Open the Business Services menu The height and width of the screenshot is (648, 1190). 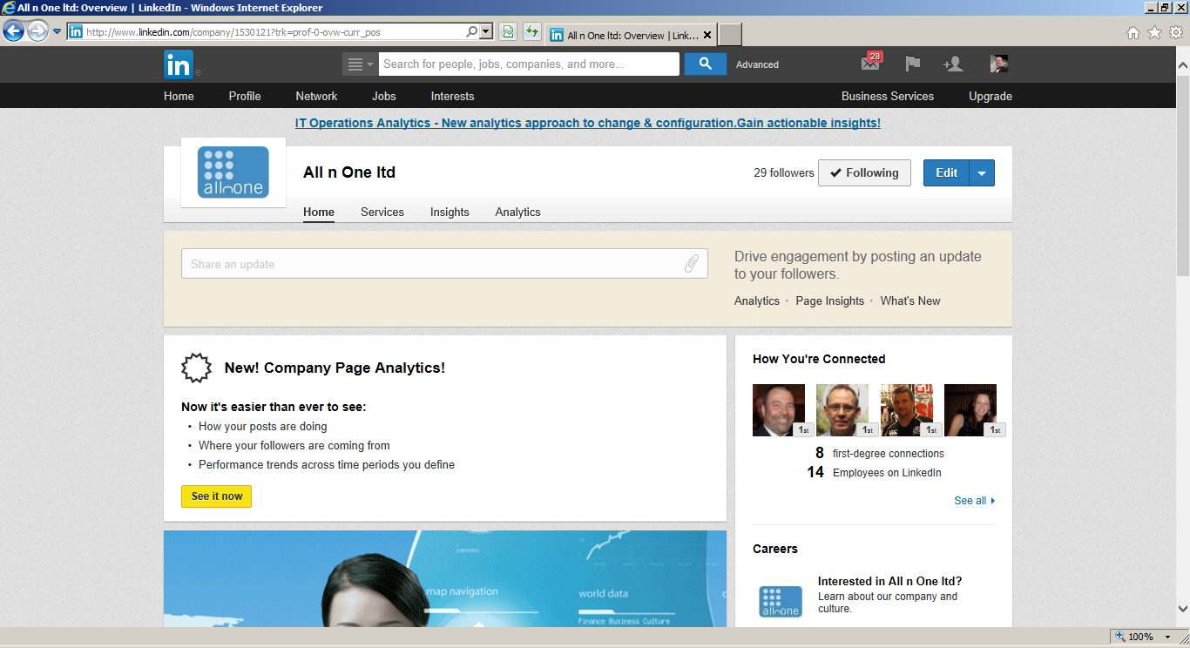coord(888,96)
